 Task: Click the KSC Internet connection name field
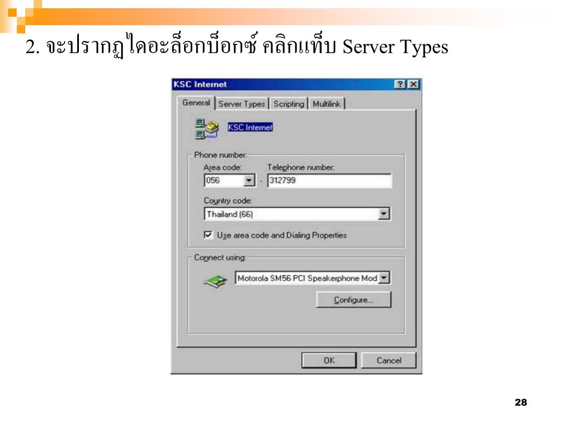coord(250,127)
